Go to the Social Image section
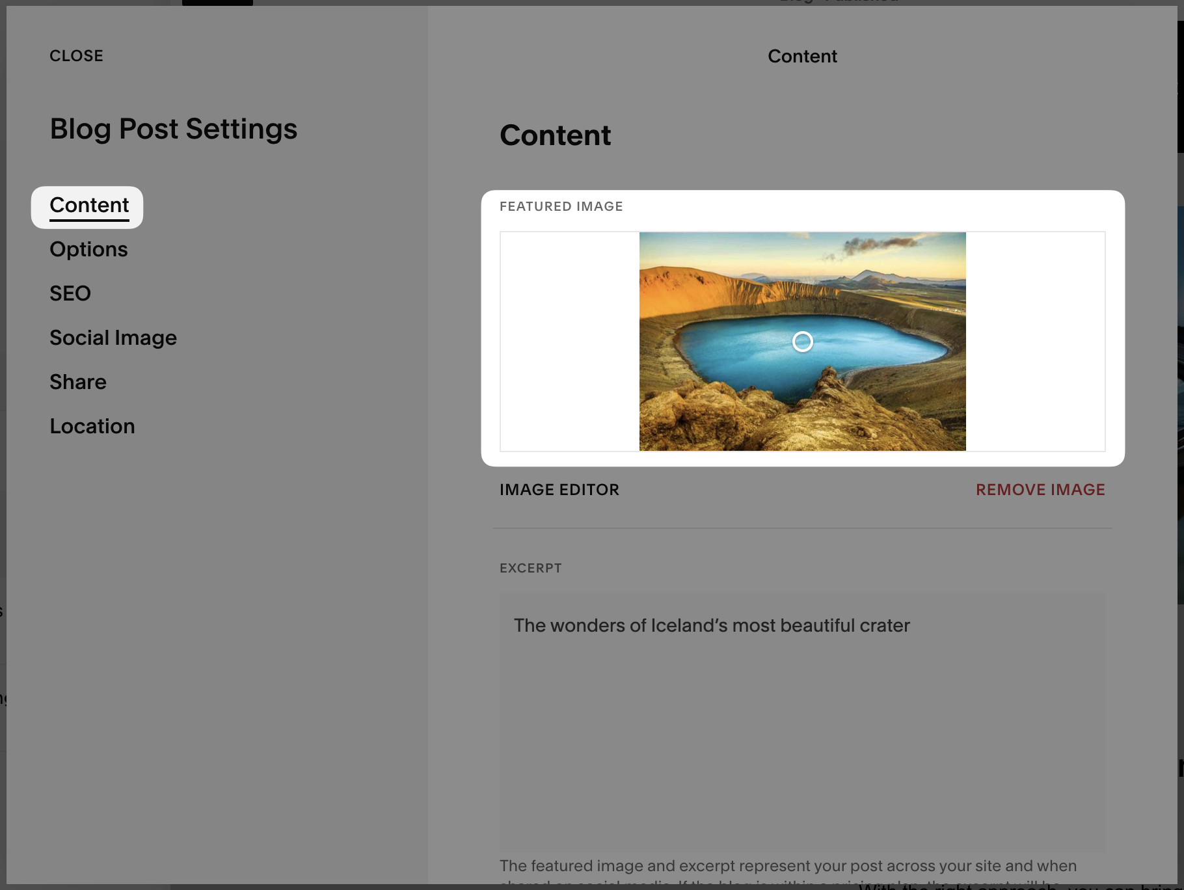This screenshot has width=1184, height=890. (113, 338)
